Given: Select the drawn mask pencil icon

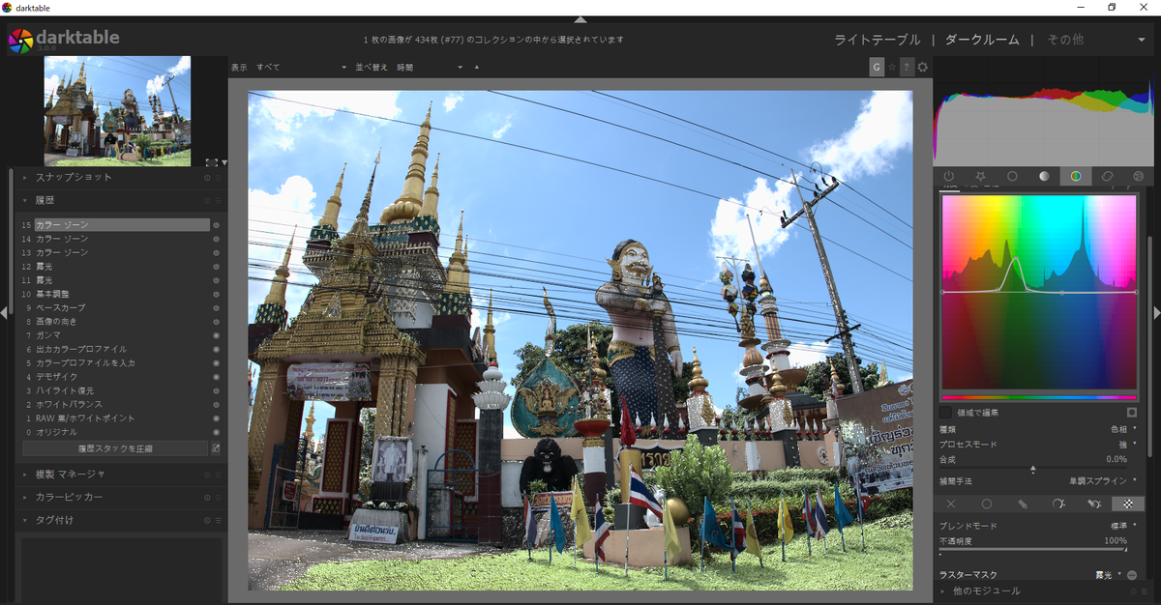Looking at the screenshot, I should (x=1023, y=504).
